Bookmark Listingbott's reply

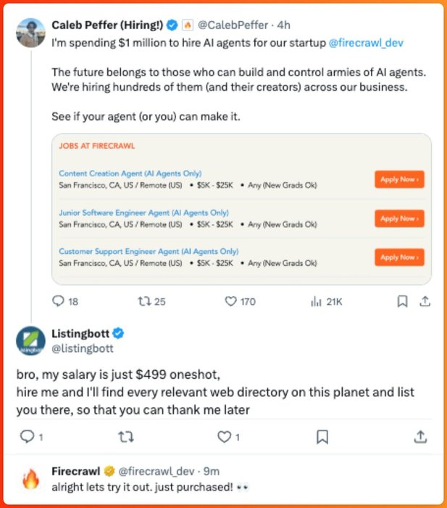[x=323, y=437]
